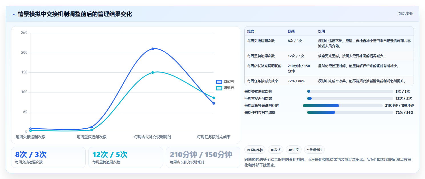Click table cell 每周重复追问次数

coord(261,56)
